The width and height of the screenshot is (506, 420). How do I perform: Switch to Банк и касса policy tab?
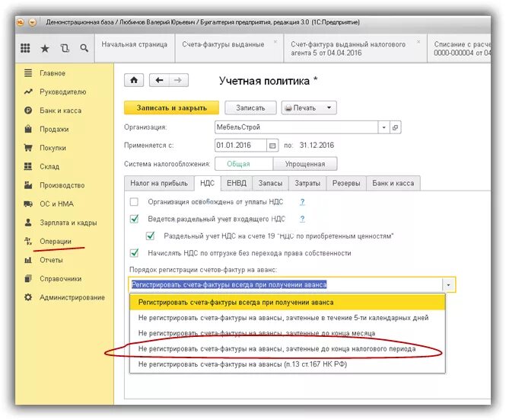click(x=393, y=184)
